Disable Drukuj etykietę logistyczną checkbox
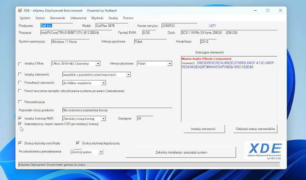Image resolution: width=306 pixels, height=180 pixels. pyautogui.click(x=78, y=143)
